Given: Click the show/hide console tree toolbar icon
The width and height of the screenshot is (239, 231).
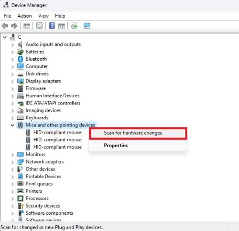Looking at the screenshot, I should pyautogui.click(x=27, y=26).
